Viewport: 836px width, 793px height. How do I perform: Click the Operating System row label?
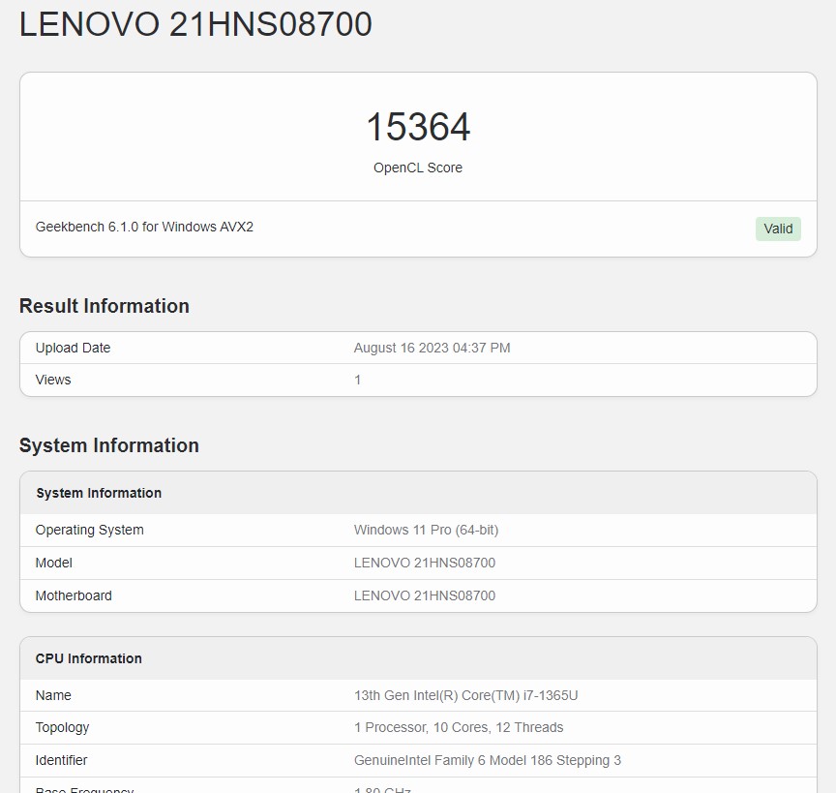(89, 530)
